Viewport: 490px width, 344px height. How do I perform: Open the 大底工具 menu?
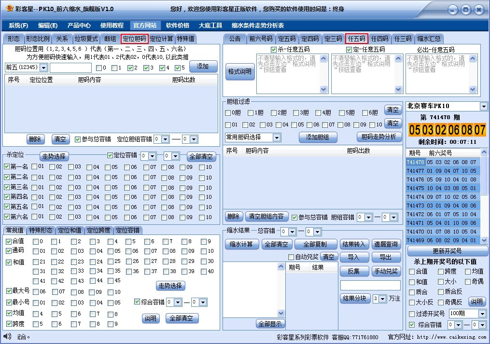(x=210, y=25)
